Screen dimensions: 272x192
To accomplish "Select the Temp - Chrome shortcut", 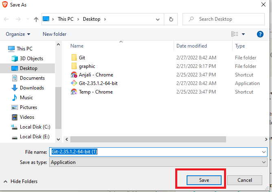I will click(x=96, y=92).
